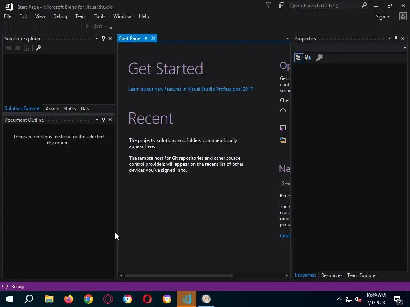
Task: Close the Start Page tab
Action: 153,38
